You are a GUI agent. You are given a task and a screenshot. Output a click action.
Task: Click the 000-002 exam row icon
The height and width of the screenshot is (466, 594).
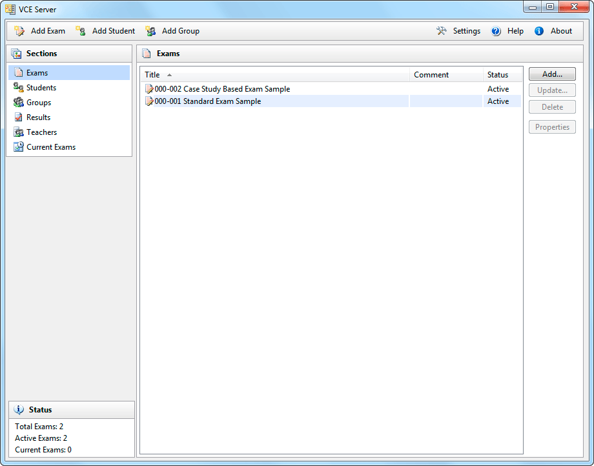(x=149, y=89)
